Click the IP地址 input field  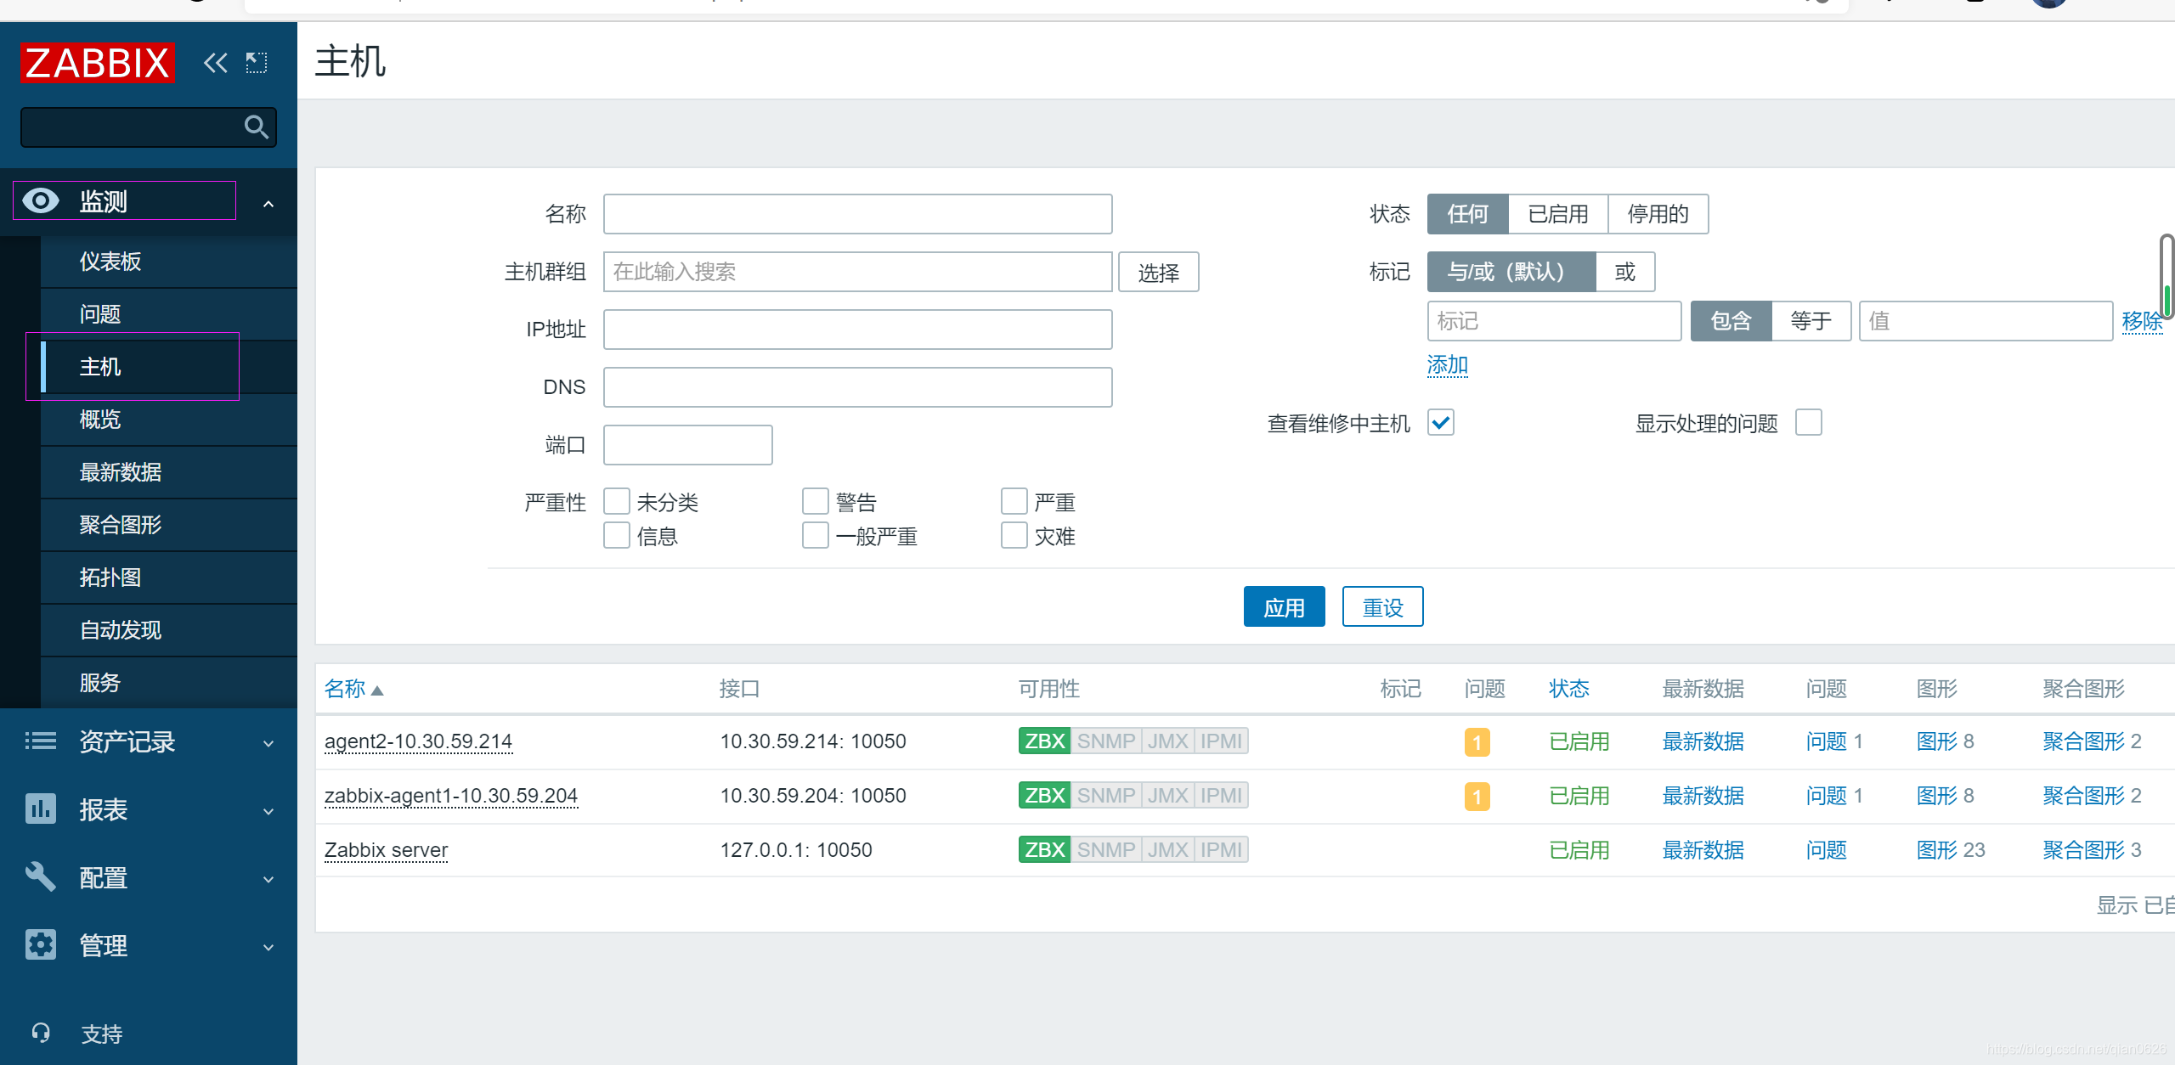coord(857,330)
